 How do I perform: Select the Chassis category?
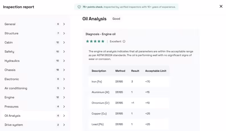pos(10,70)
